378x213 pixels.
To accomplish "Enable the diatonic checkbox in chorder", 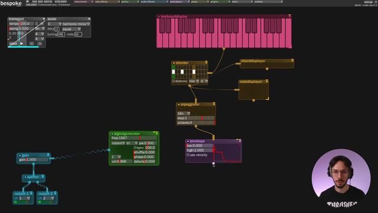I will [173, 81].
